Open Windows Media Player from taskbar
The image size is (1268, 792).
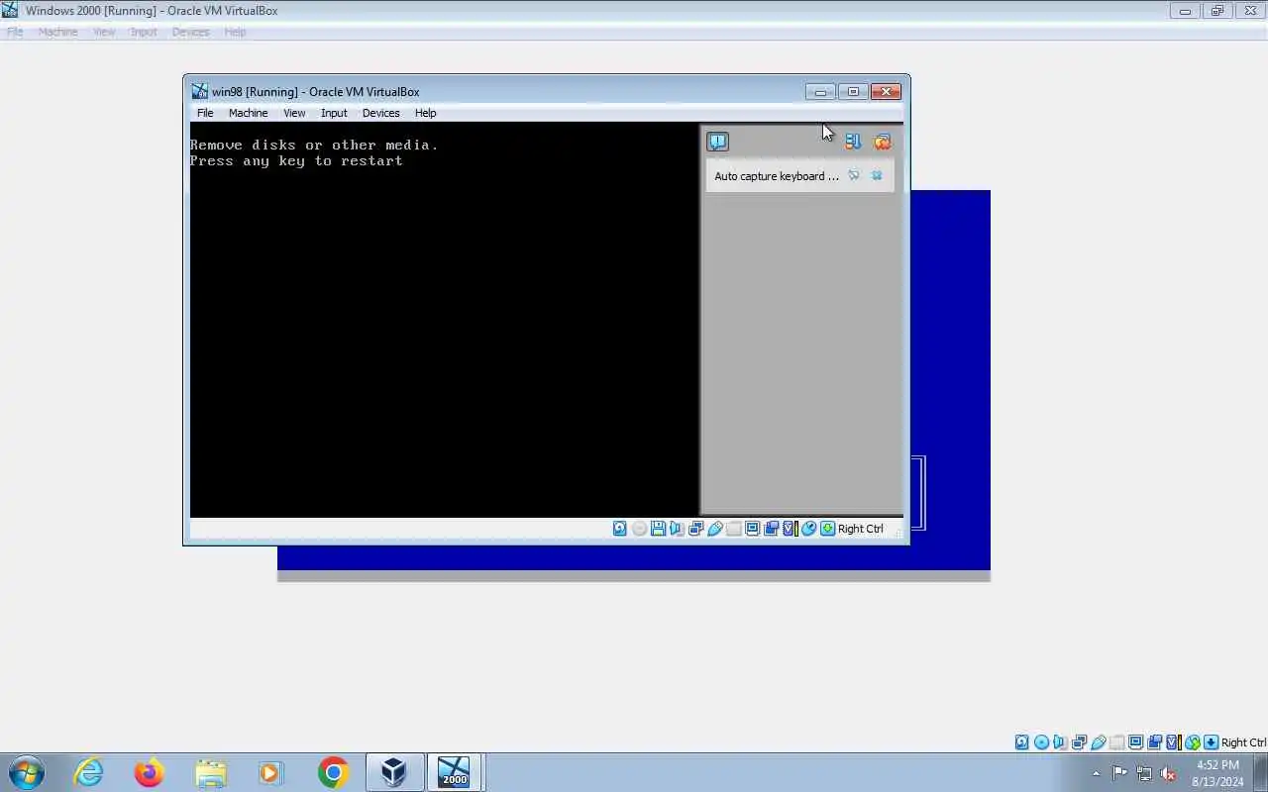click(x=271, y=772)
